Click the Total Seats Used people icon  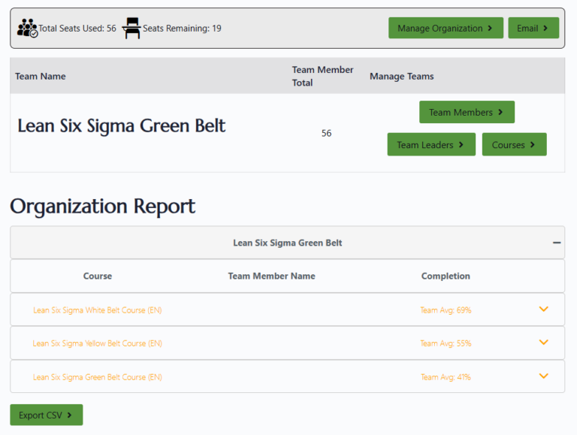click(x=27, y=29)
